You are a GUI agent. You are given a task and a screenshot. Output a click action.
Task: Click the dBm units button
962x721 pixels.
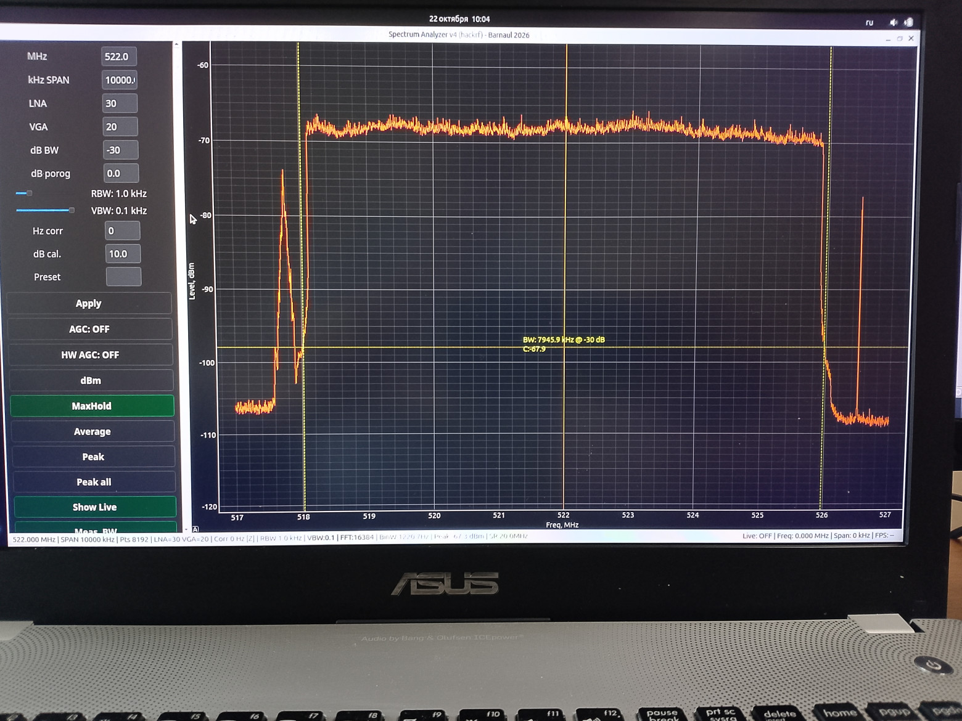(91, 380)
